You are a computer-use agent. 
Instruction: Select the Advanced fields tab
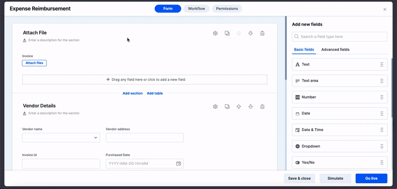click(335, 49)
